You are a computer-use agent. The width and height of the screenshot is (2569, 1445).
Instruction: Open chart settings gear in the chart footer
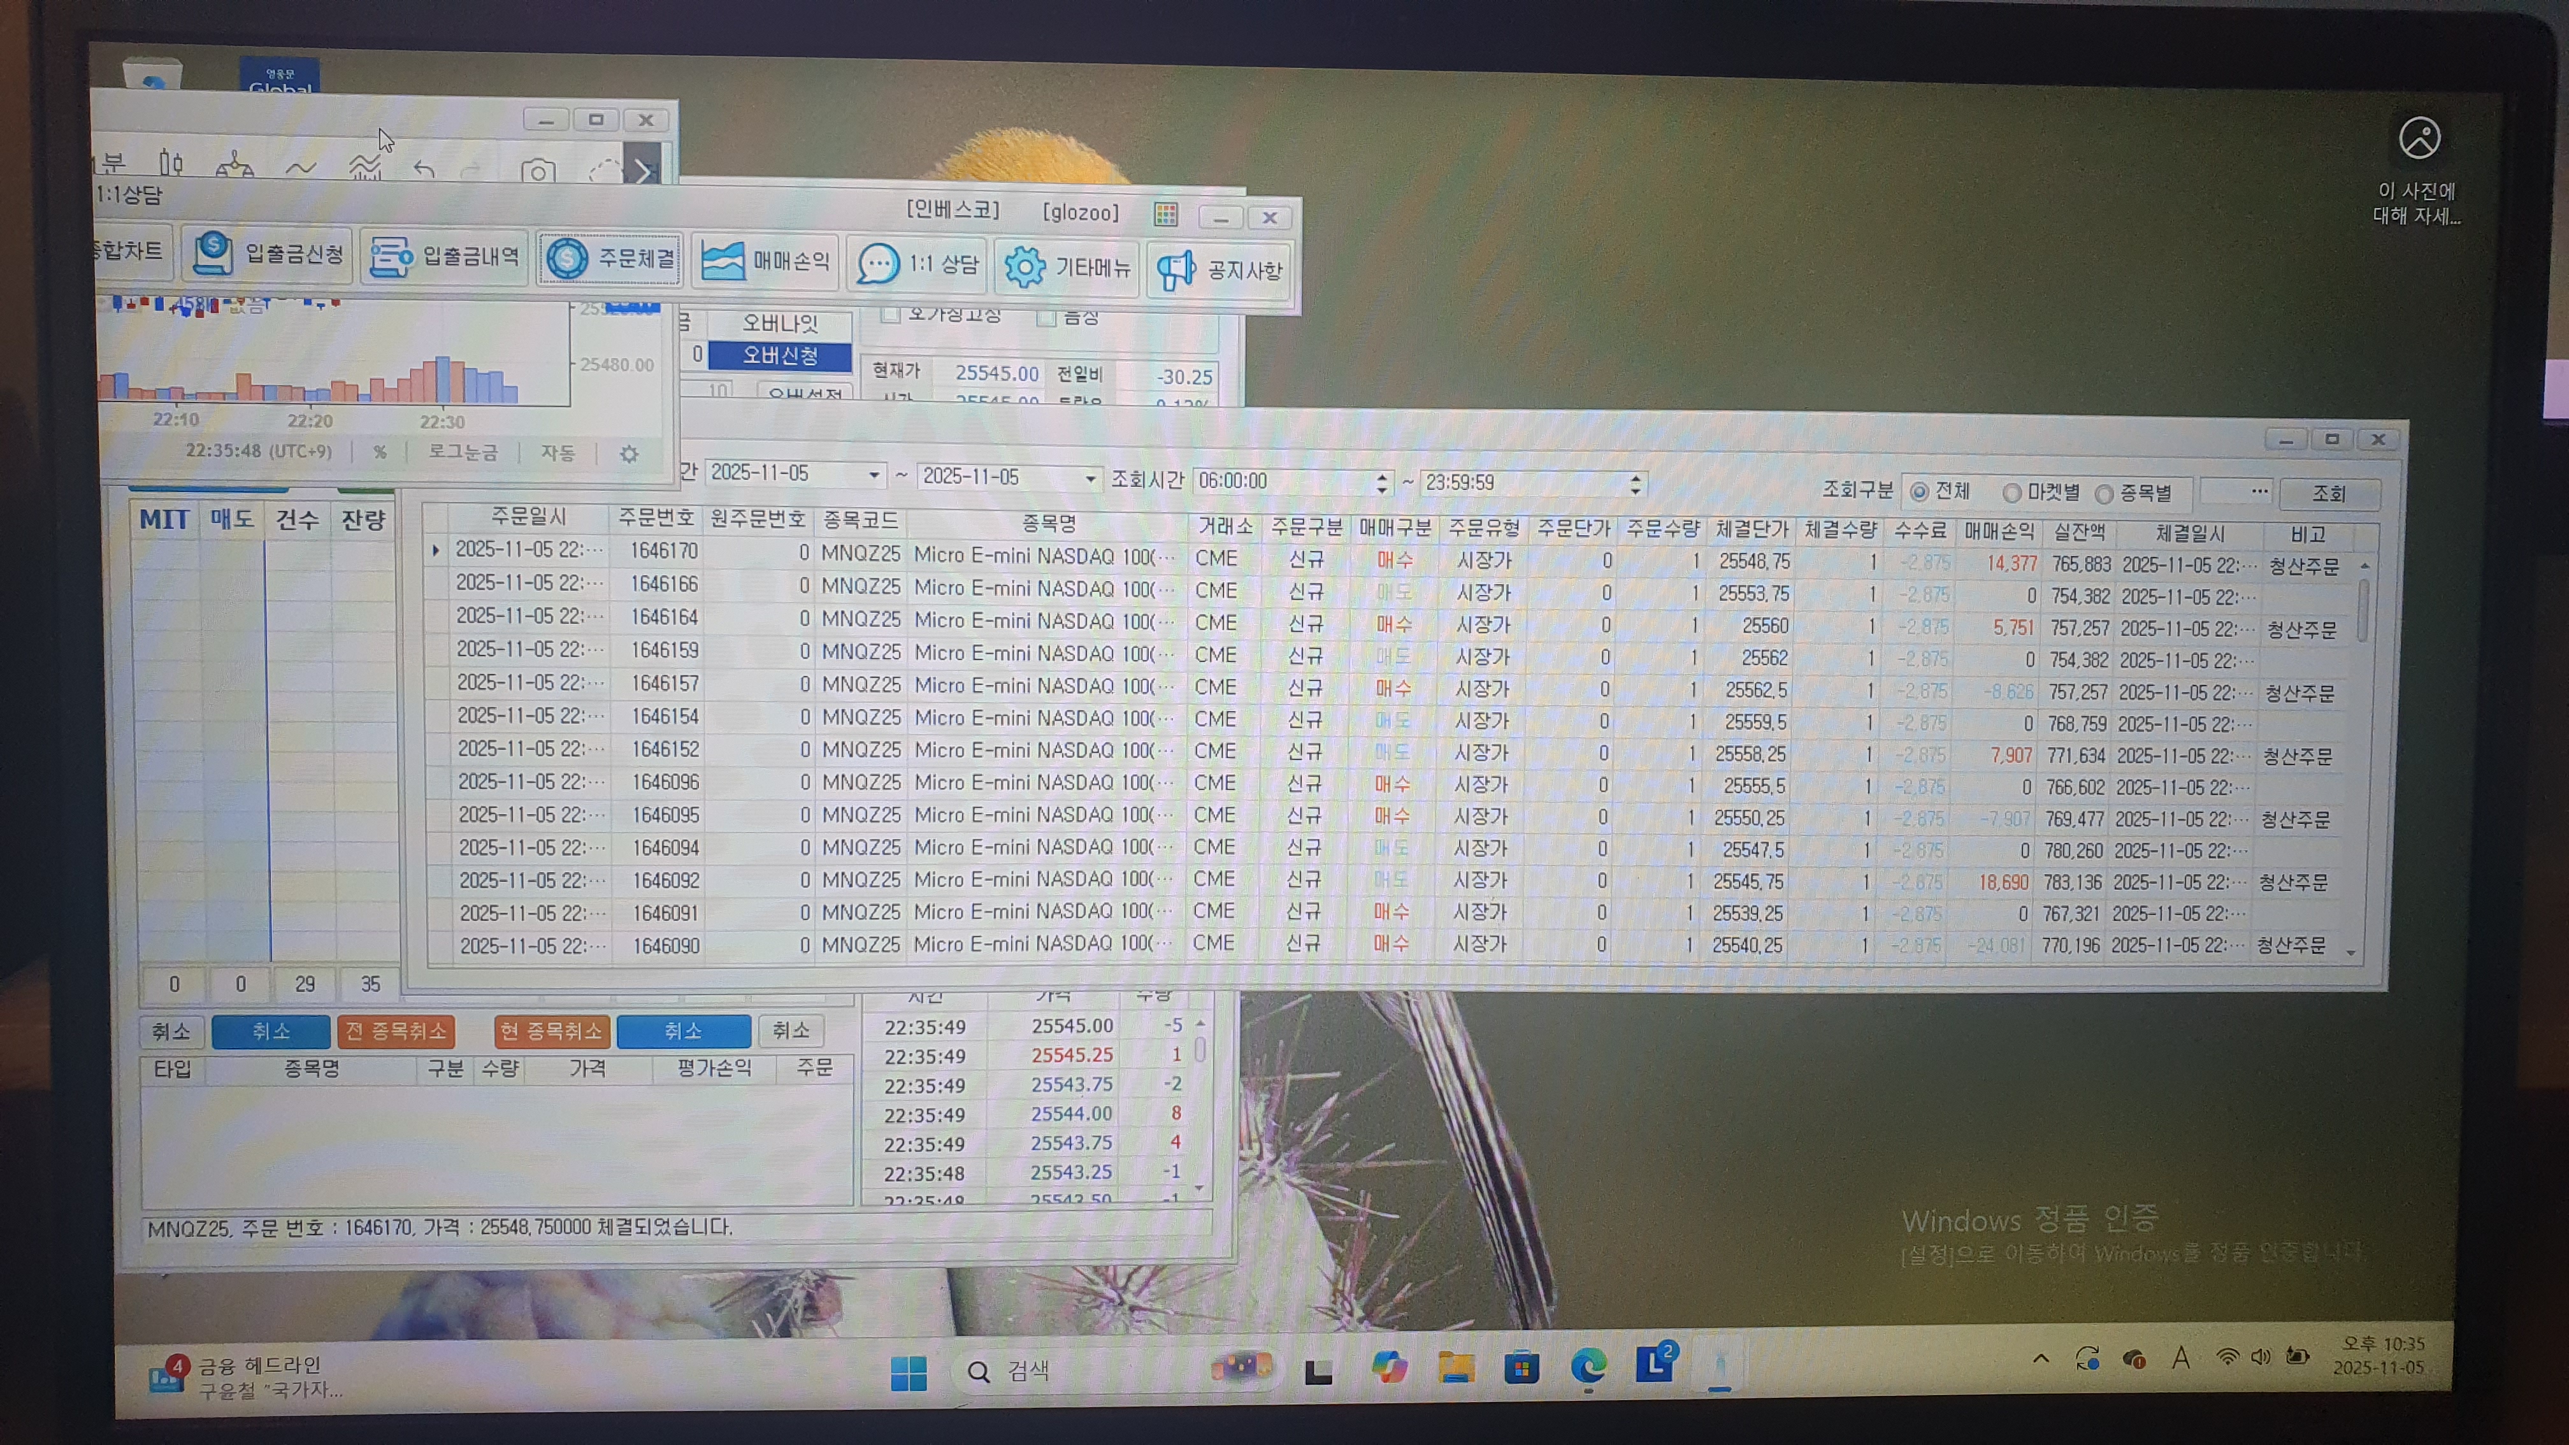630,455
